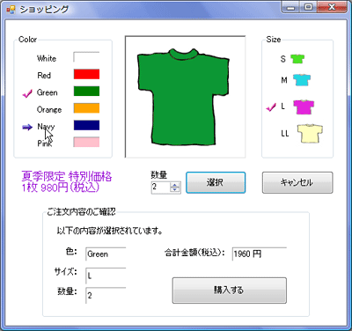Select the magenta L-size shirt icon

[x=304, y=107]
